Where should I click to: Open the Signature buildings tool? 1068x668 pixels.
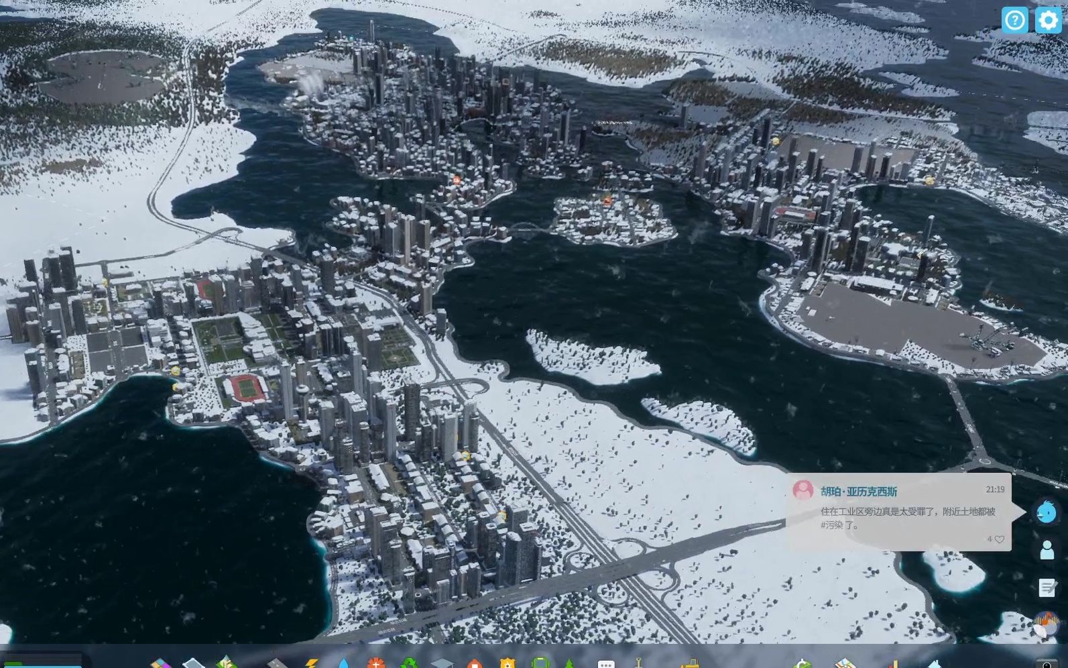click(227, 663)
